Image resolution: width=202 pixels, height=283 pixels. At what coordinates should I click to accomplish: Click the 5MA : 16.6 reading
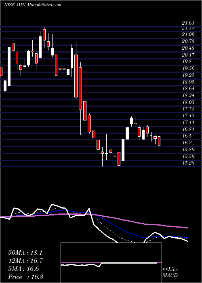pyautogui.click(x=23, y=269)
